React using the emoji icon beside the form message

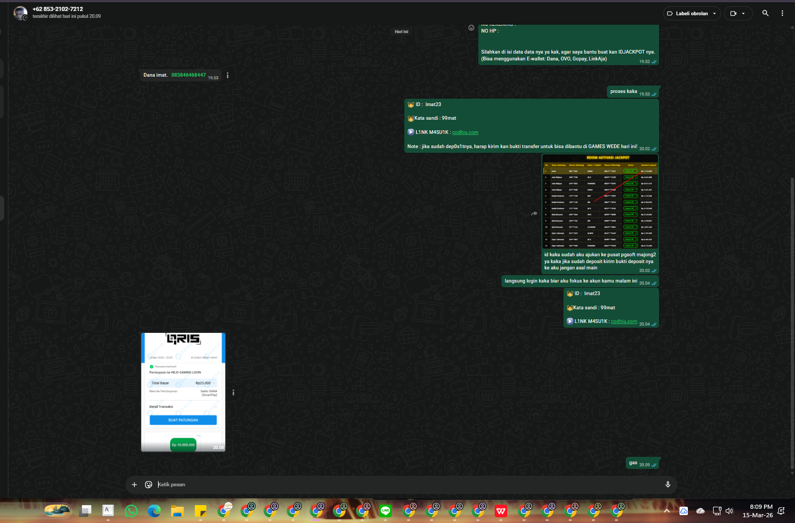point(471,28)
